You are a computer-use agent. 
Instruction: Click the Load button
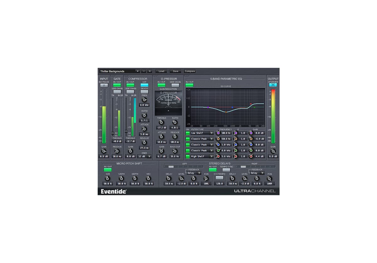[x=161, y=71]
